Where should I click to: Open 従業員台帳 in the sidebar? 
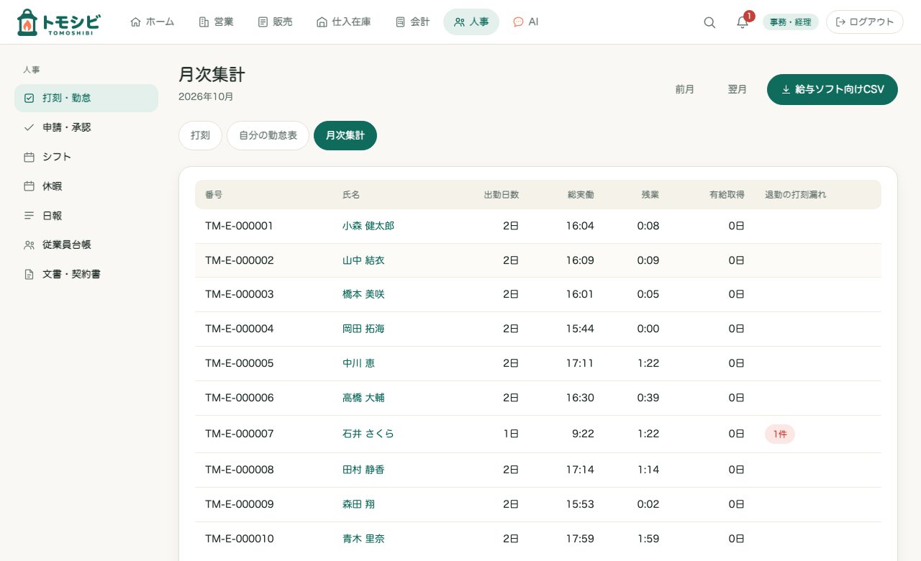pyautogui.click(x=86, y=245)
